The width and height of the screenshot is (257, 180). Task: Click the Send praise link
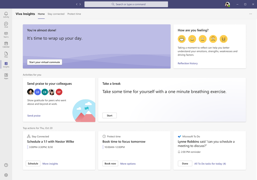pyautogui.click(x=34, y=115)
